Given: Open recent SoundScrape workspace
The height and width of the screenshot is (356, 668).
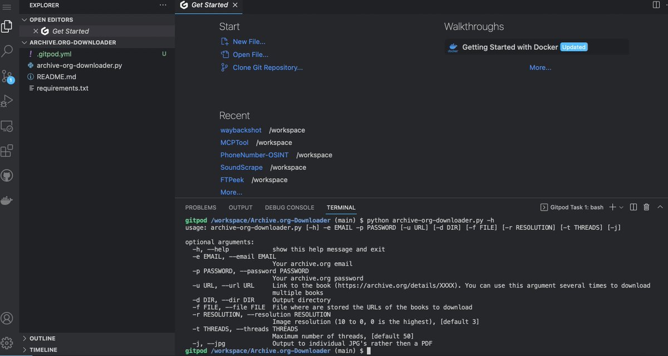Looking at the screenshot, I should click(242, 167).
